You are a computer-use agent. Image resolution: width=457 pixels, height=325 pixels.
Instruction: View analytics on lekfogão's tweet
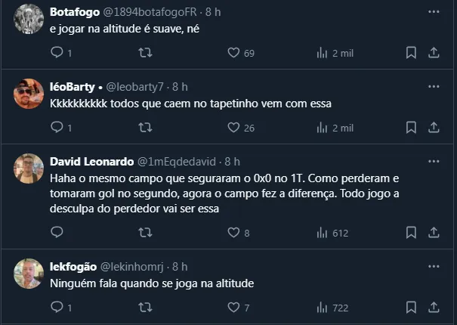point(322,308)
